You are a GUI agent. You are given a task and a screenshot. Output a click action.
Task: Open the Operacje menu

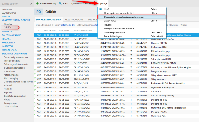(102, 3)
